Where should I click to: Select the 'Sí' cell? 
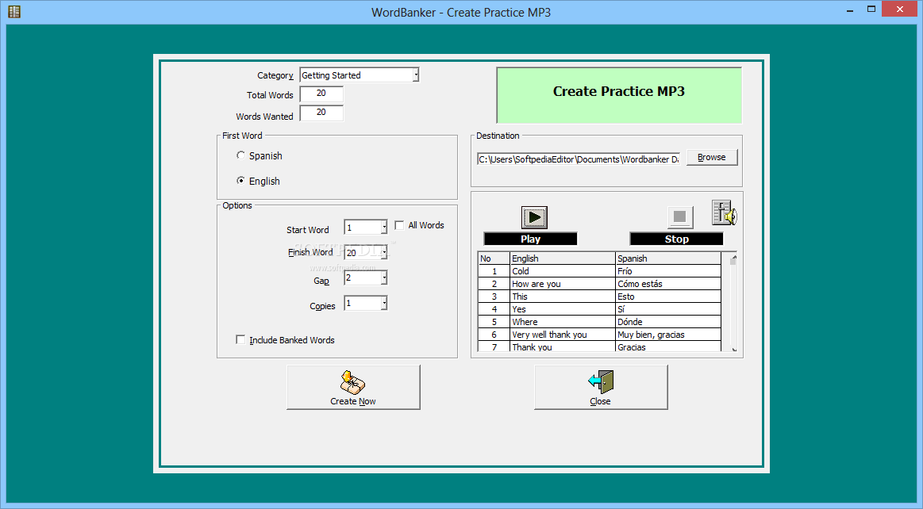(668, 309)
